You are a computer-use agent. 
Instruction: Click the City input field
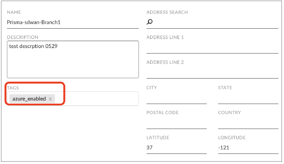click(x=176, y=98)
